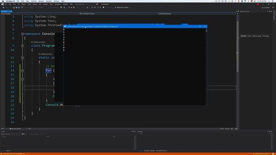
Task: Click the red record indicator icon
Action: (x=258, y=4)
